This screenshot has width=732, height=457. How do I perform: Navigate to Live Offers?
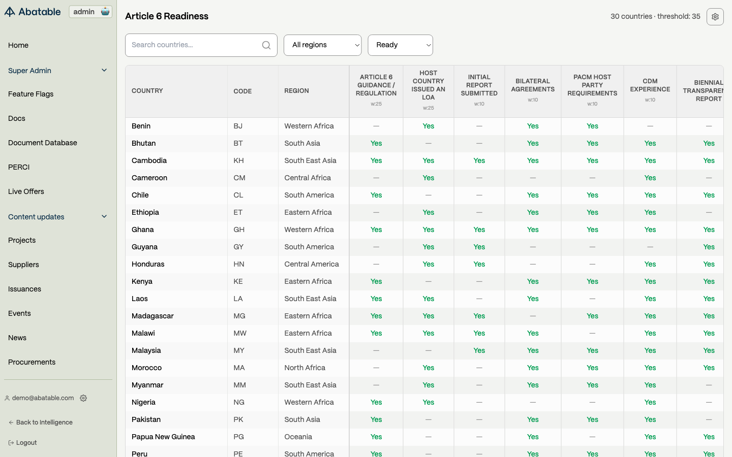[x=26, y=191]
